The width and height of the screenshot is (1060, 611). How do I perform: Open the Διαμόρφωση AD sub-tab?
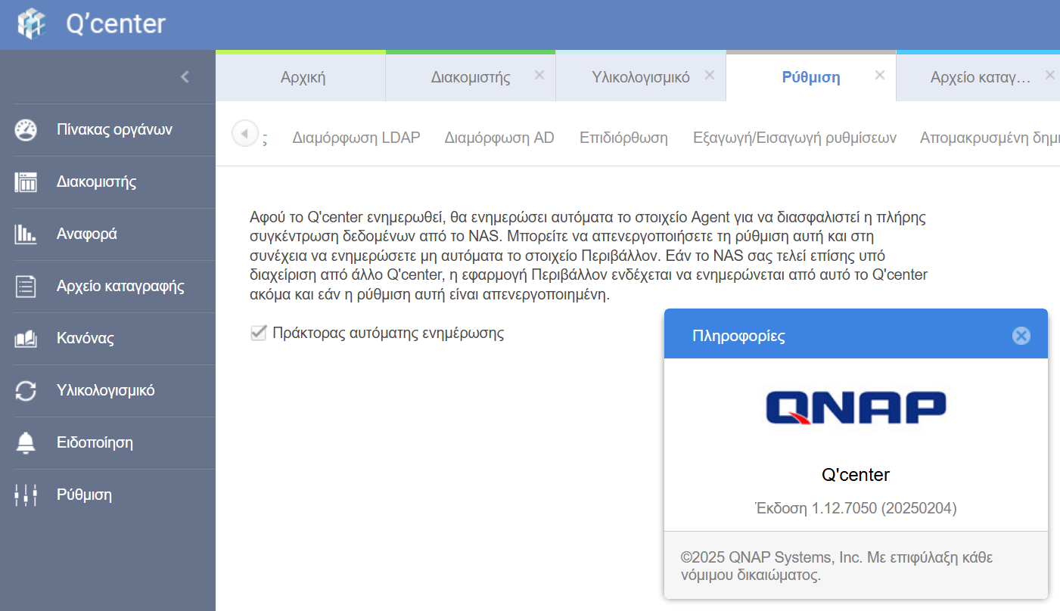click(x=499, y=138)
